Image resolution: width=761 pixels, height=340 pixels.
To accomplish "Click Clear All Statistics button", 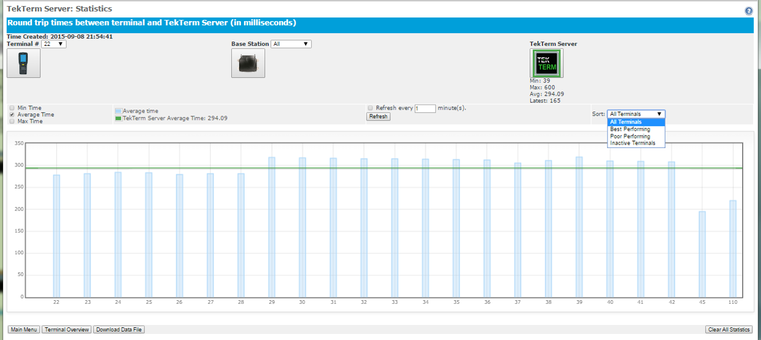I will point(728,330).
